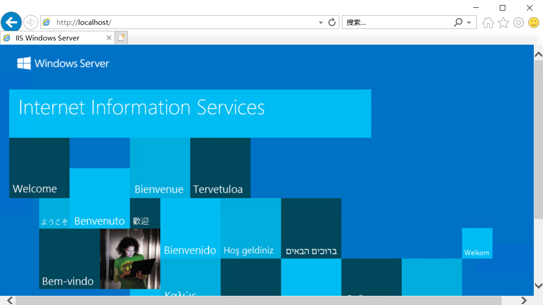Open a new tab
Screen dimensions: 543x305
point(121,38)
